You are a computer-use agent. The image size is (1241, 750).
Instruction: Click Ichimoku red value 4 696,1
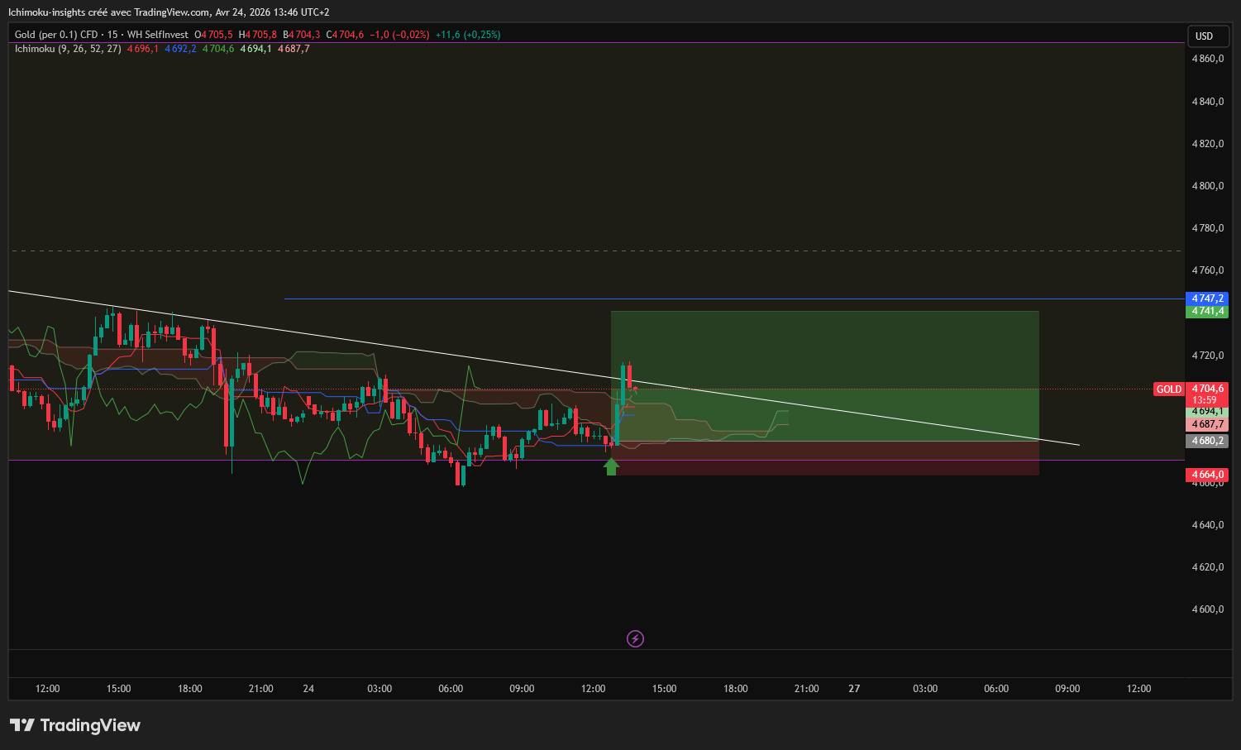(x=143, y=49)
